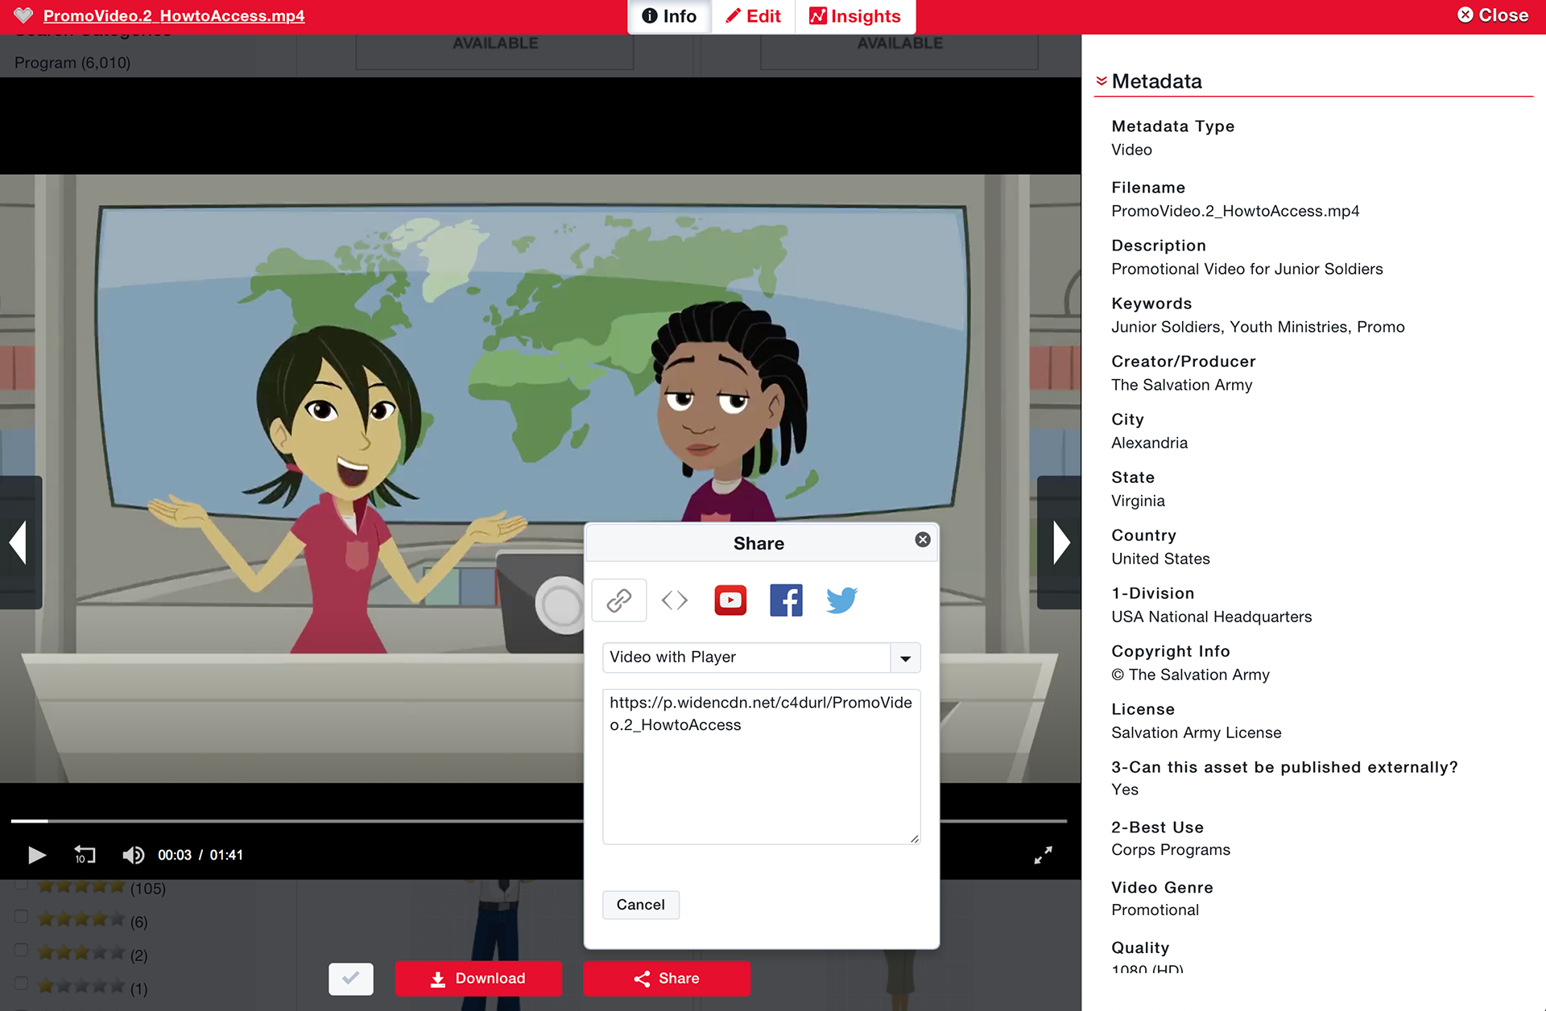Click the Salvation Army License value
Image resolution: width=1546 pixels, height=1011 pixels.
point(1196,732)
